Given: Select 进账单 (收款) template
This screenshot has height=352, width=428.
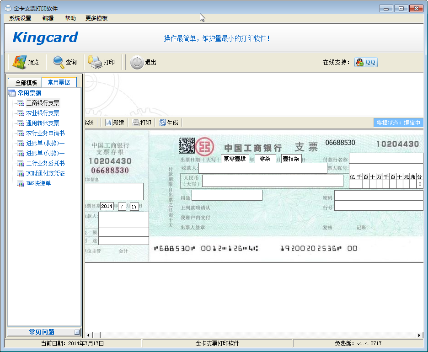Looking at the screenshot, I should click(45, 143).
